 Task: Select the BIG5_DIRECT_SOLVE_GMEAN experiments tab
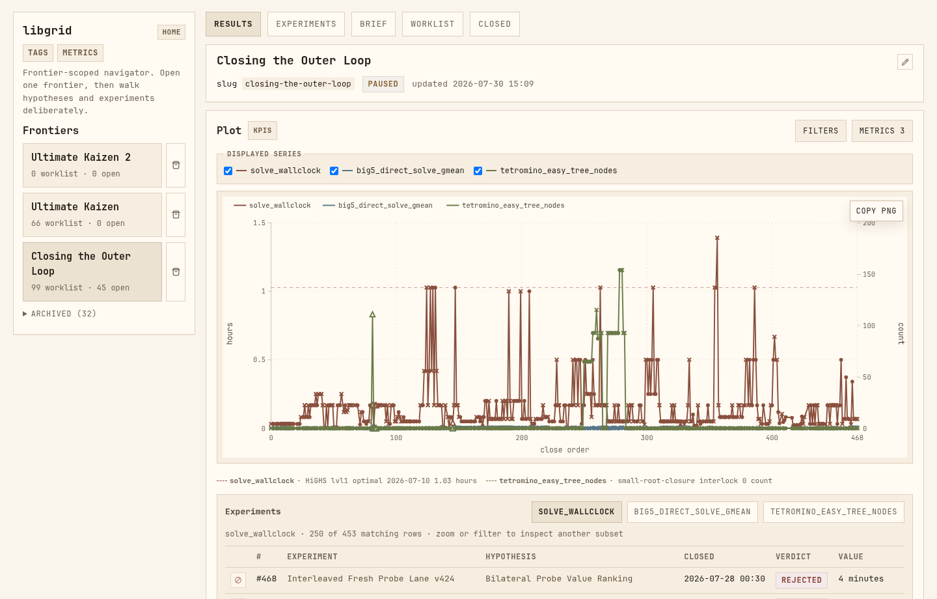click(692, 512)
